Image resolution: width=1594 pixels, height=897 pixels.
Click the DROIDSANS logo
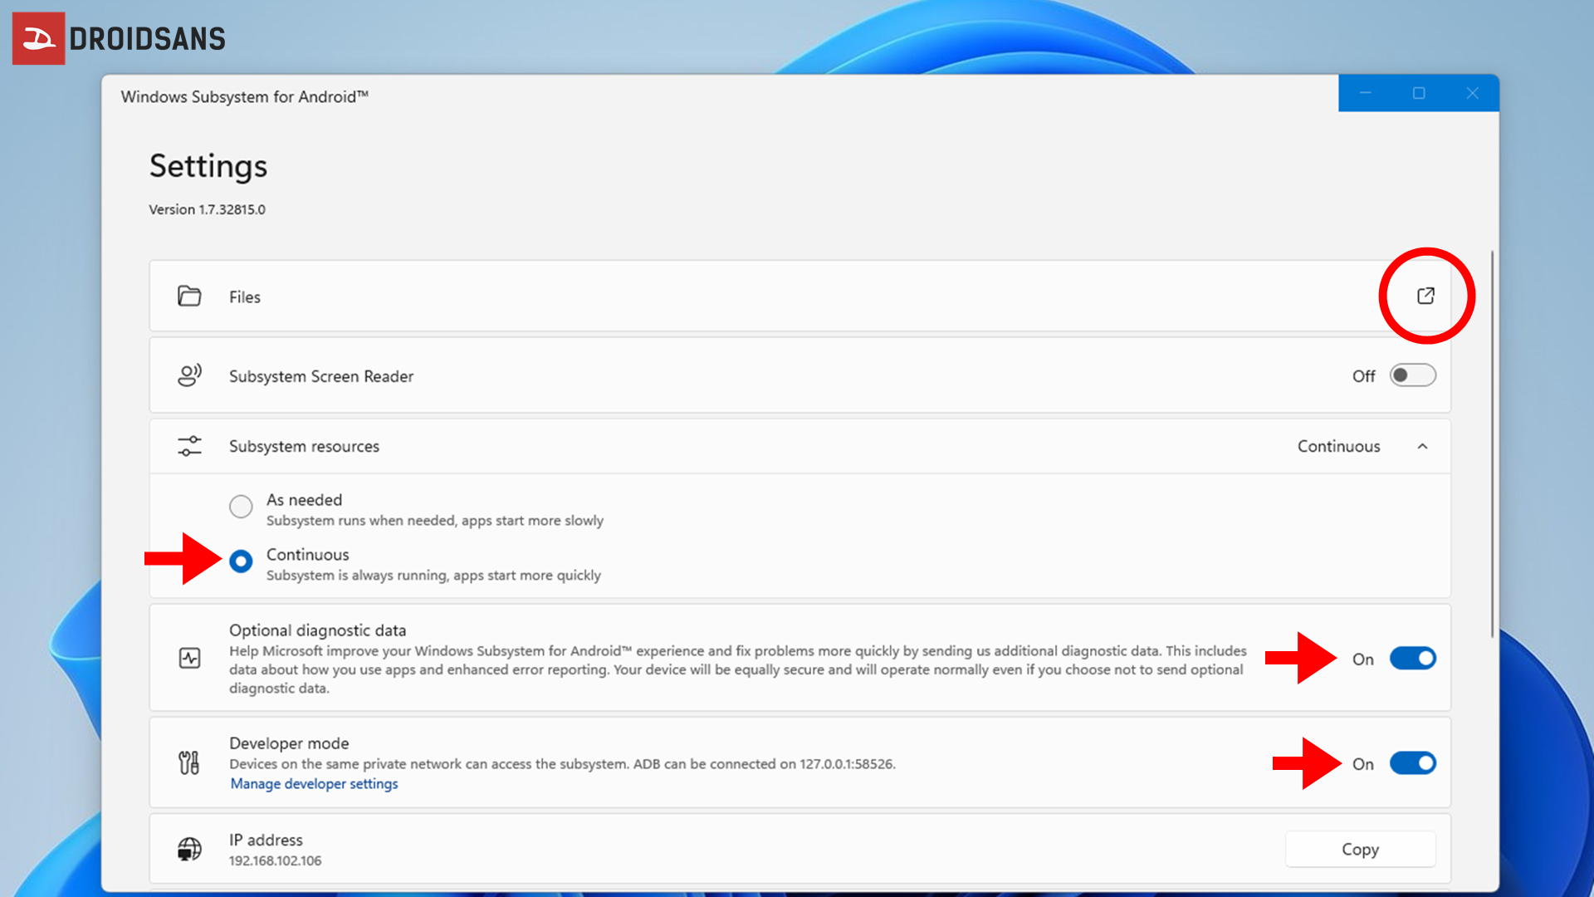pyautogui.click(x=119, y=38)
